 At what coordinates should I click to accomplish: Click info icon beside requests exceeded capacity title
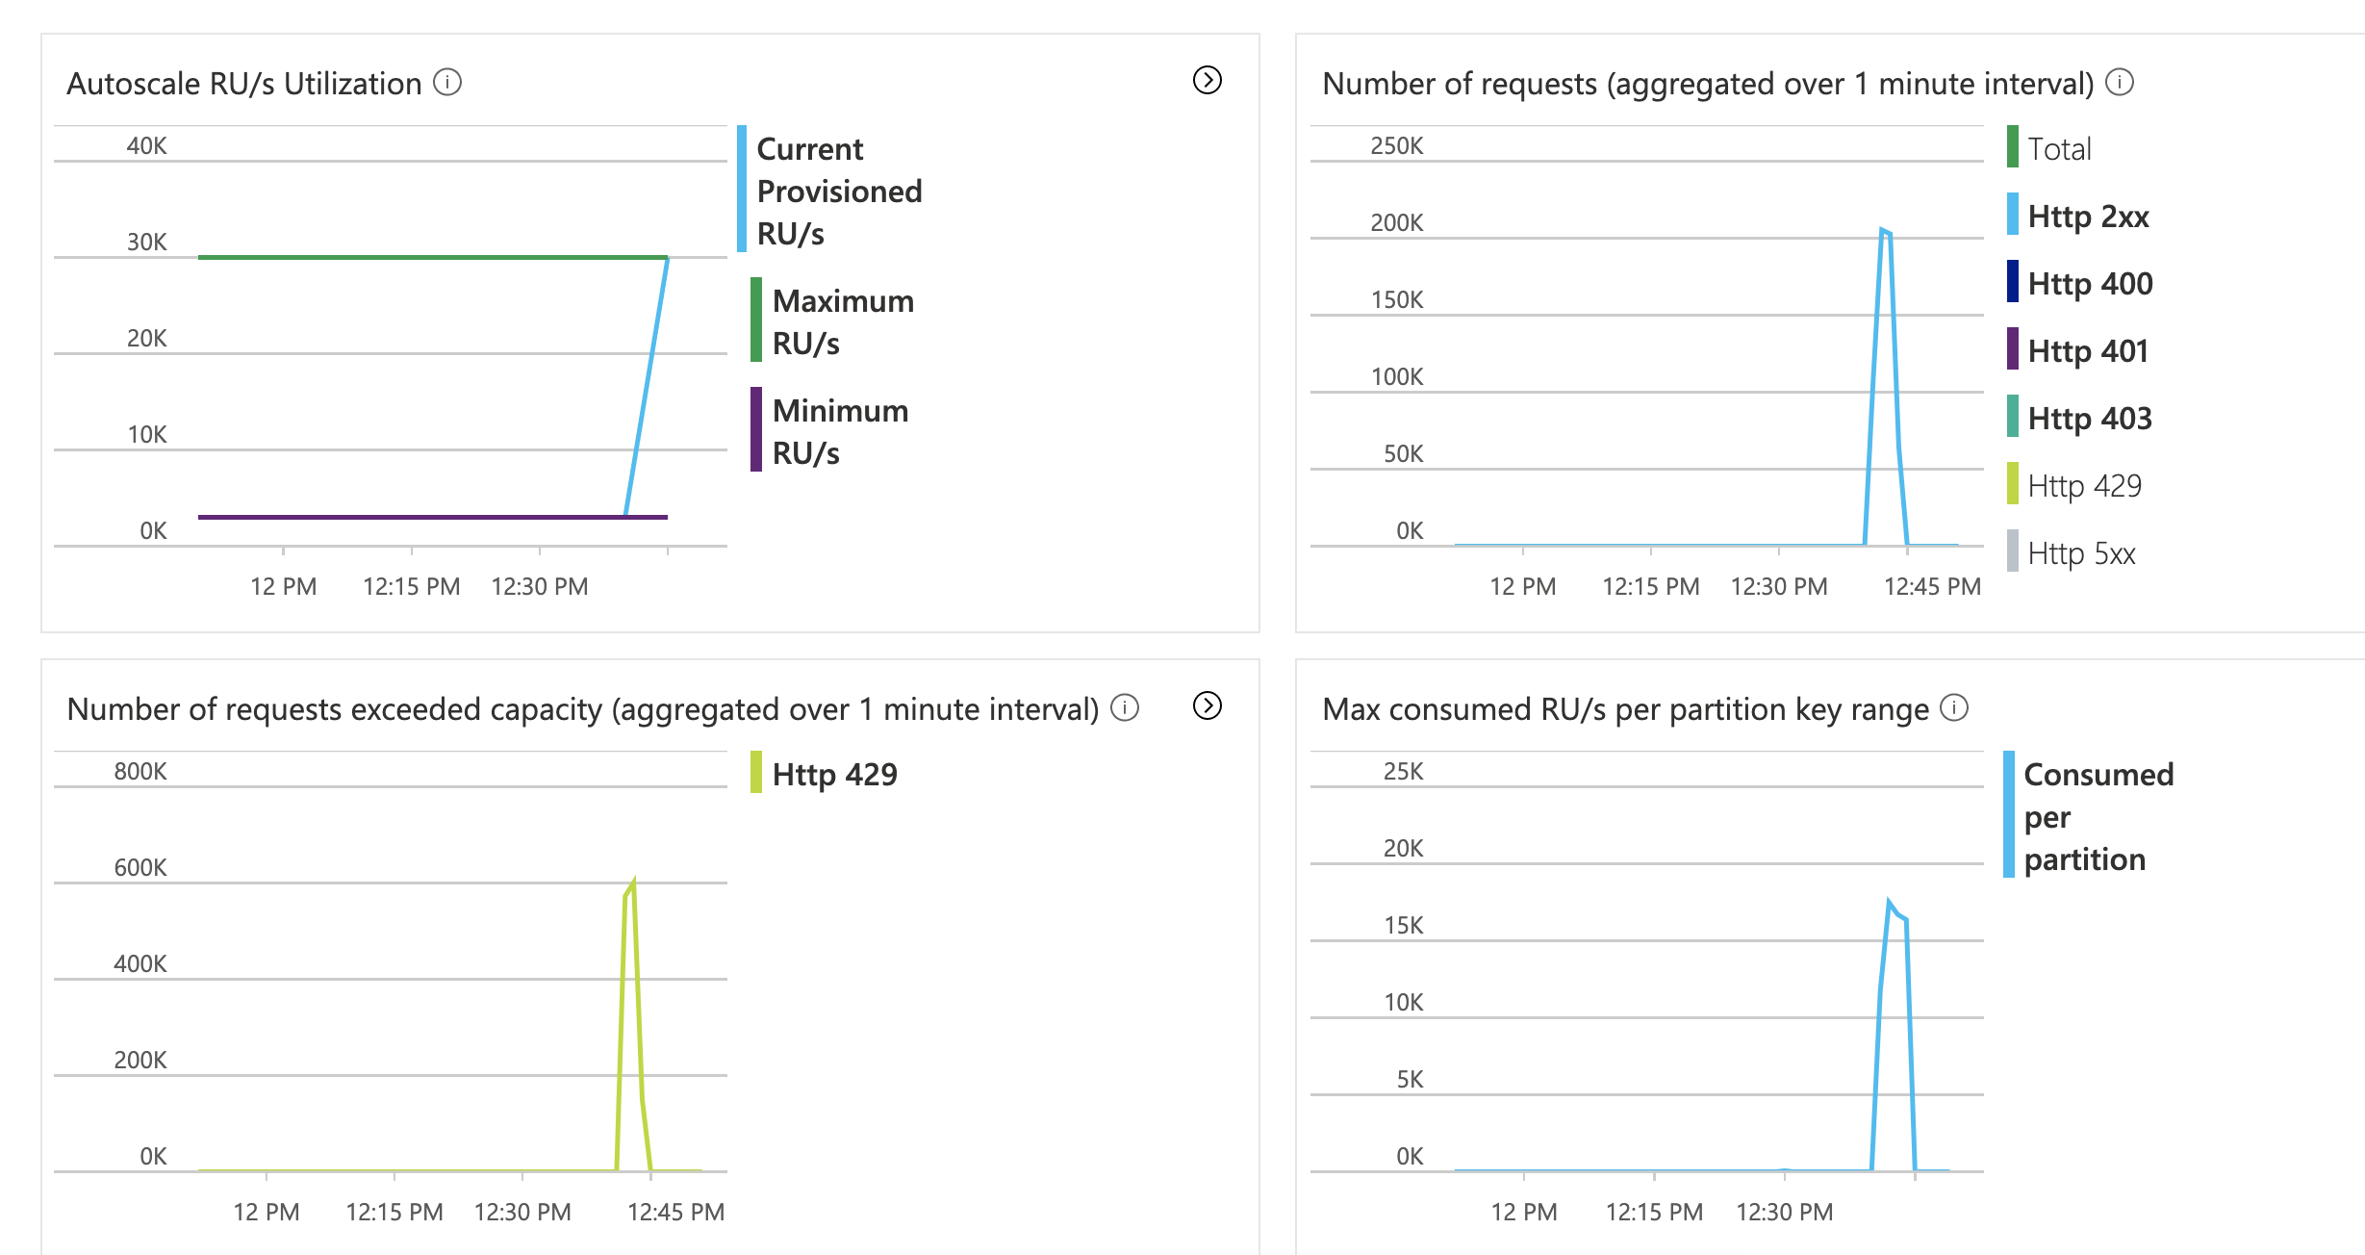(x=1125, y=708)
